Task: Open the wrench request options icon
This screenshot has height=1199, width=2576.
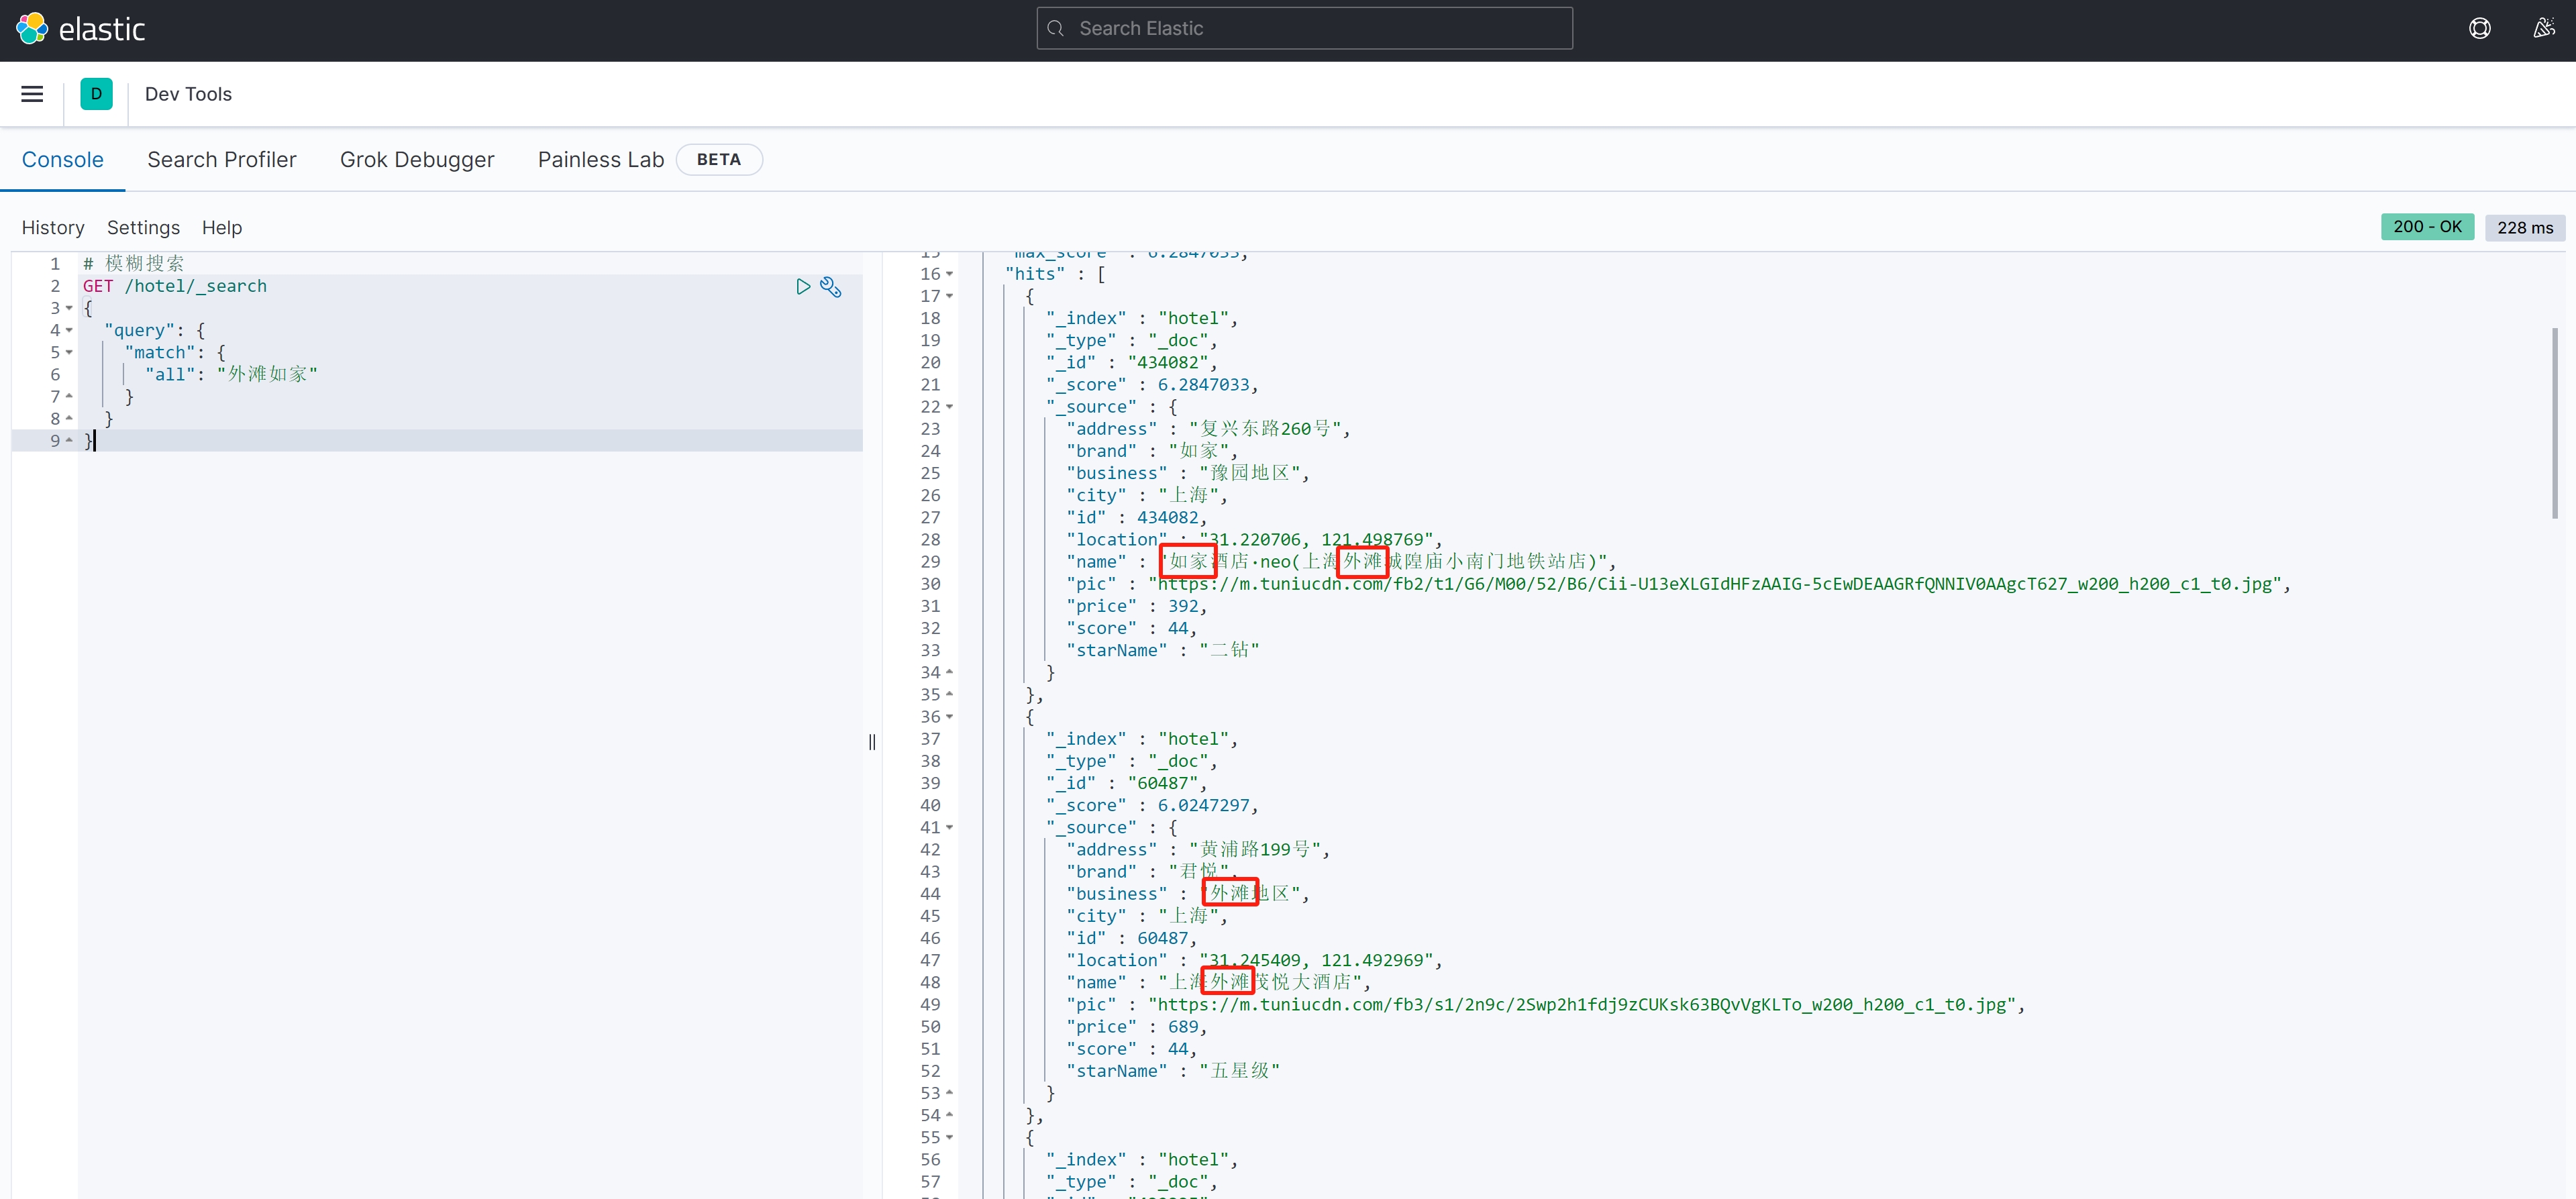Action: point(830,287)
